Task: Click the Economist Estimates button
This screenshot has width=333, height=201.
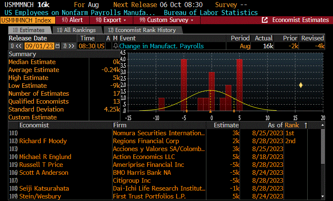Action: [x=300, y=20]
